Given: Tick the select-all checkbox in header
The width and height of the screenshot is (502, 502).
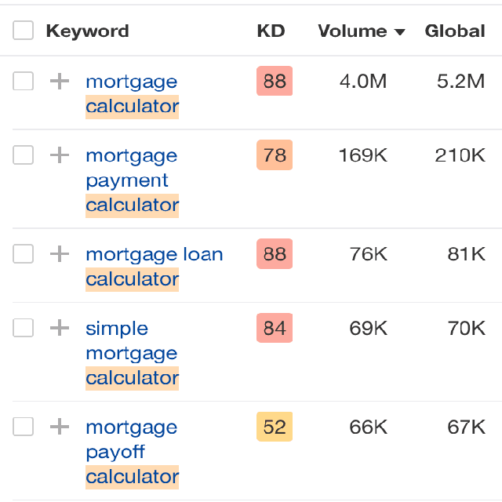Looking at the screenshot, I should click(24, 31).
